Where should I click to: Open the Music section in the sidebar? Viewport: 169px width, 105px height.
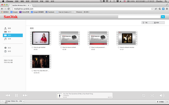coord(9,39)
